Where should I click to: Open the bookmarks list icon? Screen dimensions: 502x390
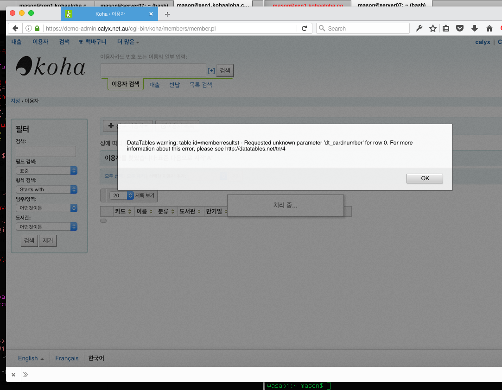point(446,28)
